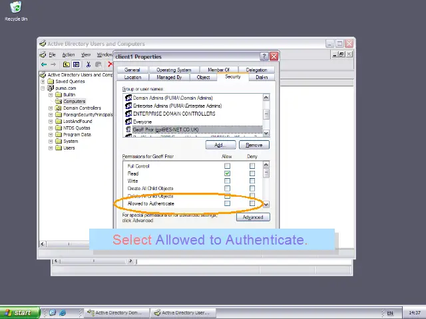Uncheck Allow for Read permission

[228, 173]
